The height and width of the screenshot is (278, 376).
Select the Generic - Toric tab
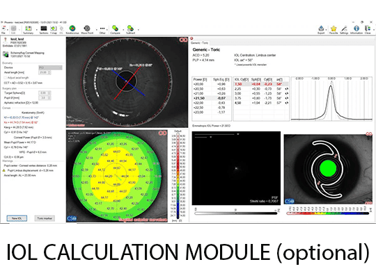[x=199, y=43]
